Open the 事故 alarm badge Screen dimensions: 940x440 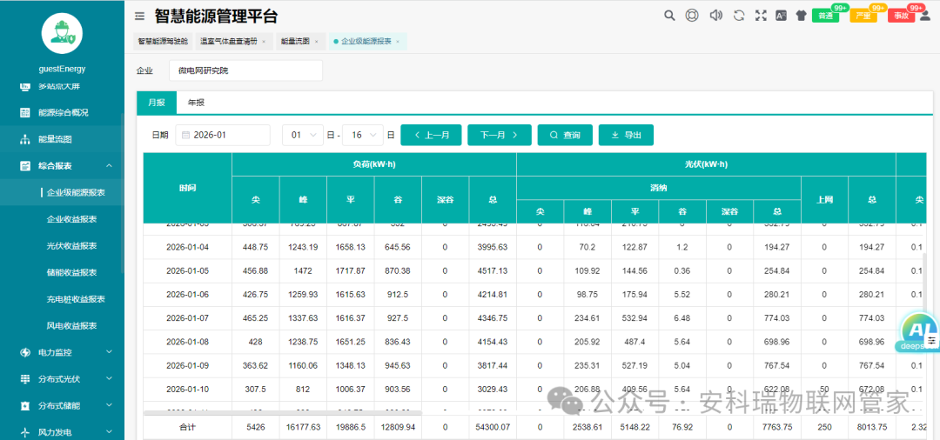pyautogui.click(x=901, y=16)
